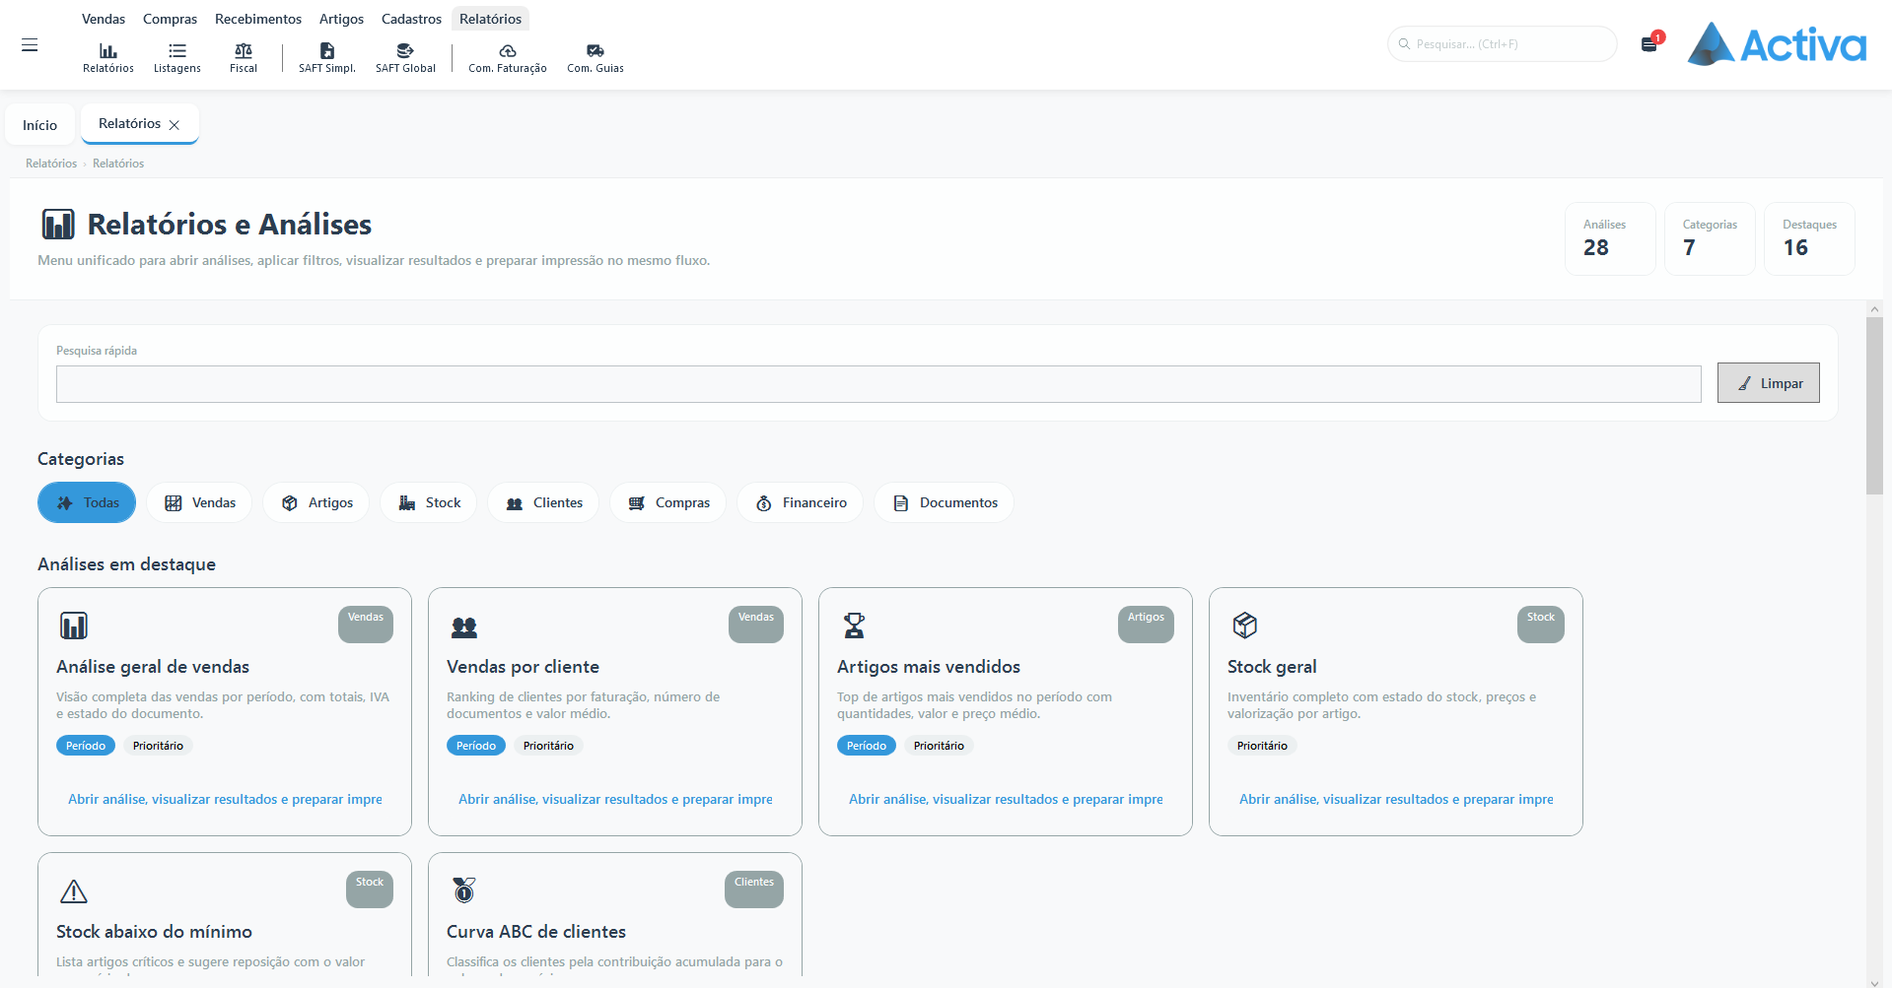The height and width of the screenshot is (988, 1892).
Task: Open Com. Guias communication
Action: click(x=596, y=57)
